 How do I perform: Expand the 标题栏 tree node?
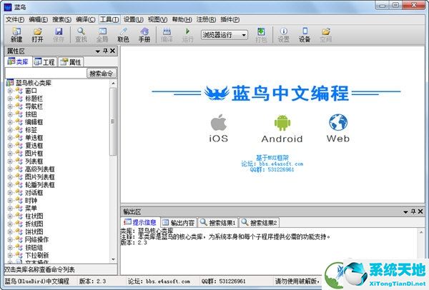[10, 99]
